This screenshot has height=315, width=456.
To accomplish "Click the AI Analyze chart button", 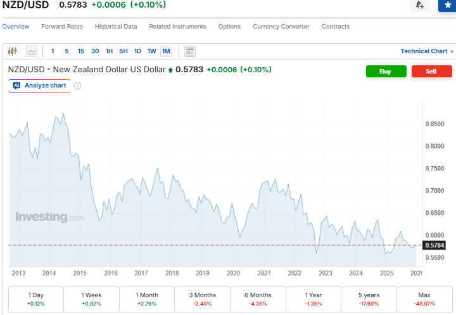I will point(39,86).
